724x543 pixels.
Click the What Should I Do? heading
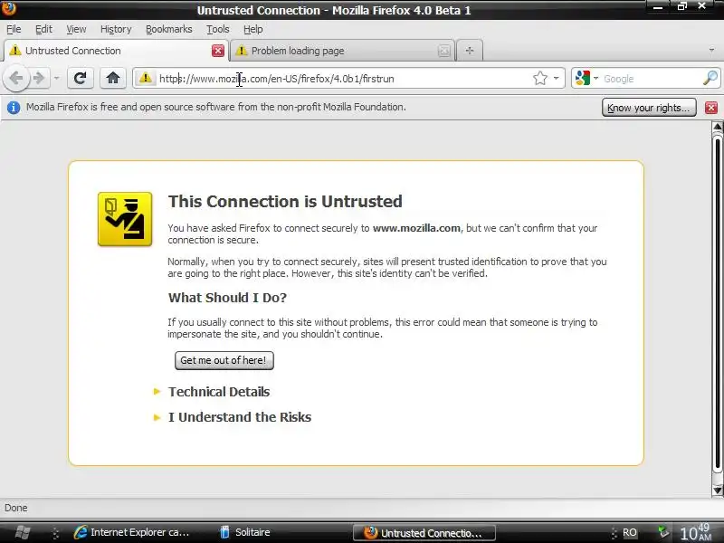(227, 298)
